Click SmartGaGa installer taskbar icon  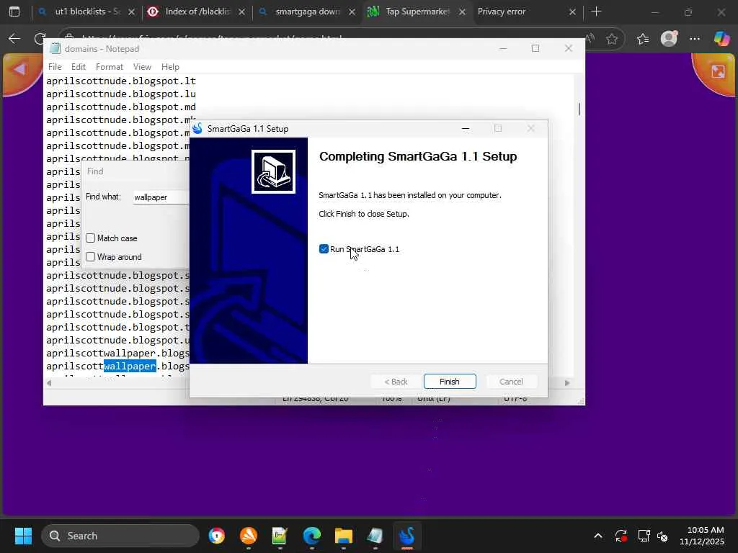point(406,536)
